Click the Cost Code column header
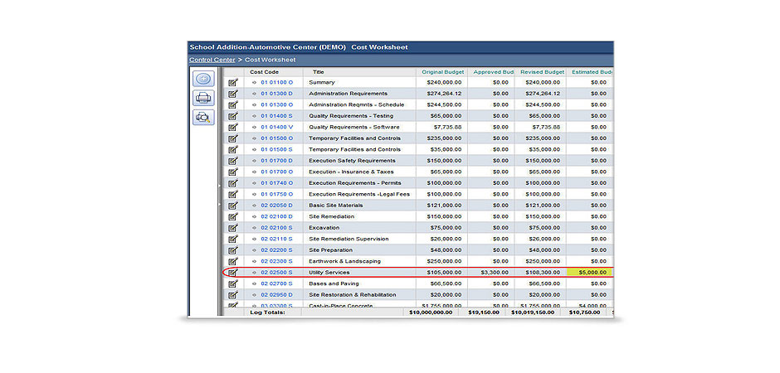 click(x=264, y=72)
